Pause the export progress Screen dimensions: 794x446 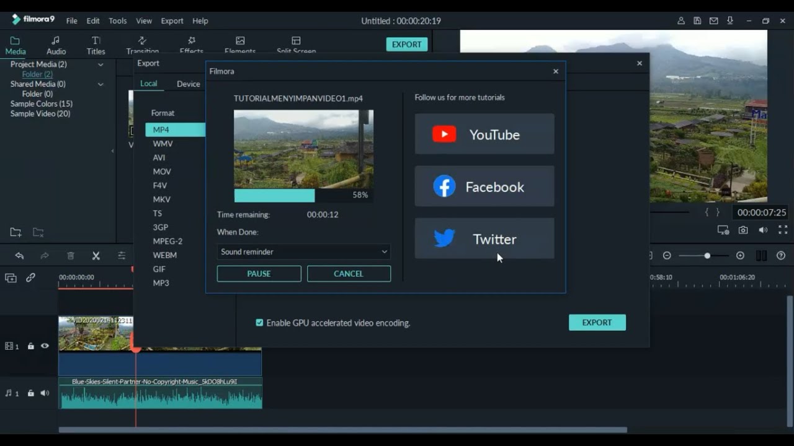259,274
